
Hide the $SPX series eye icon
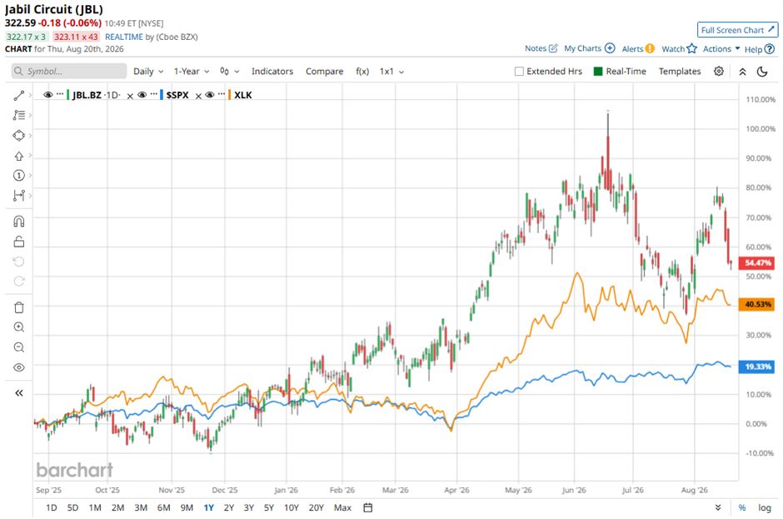tap(142, 95)
